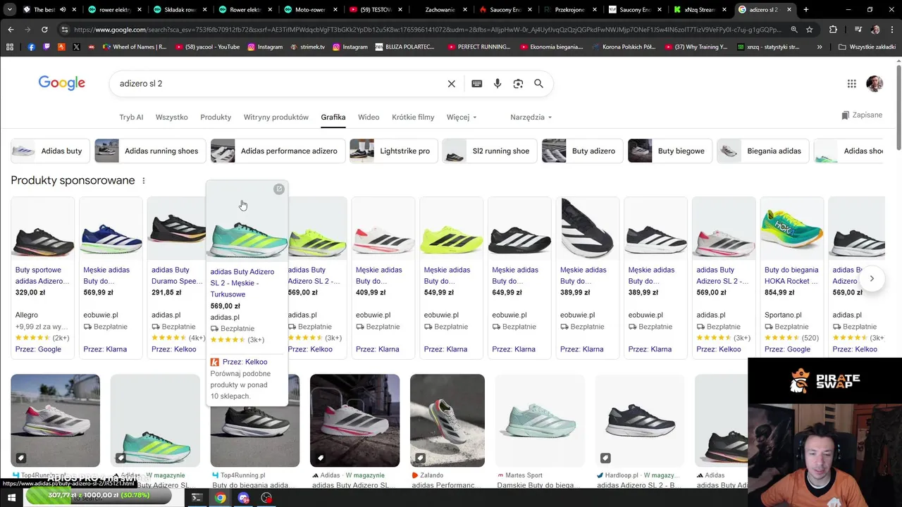Screen dimensions: 902x507
Task: Open the Facebook bookmark icon
Action: point(31,46)
